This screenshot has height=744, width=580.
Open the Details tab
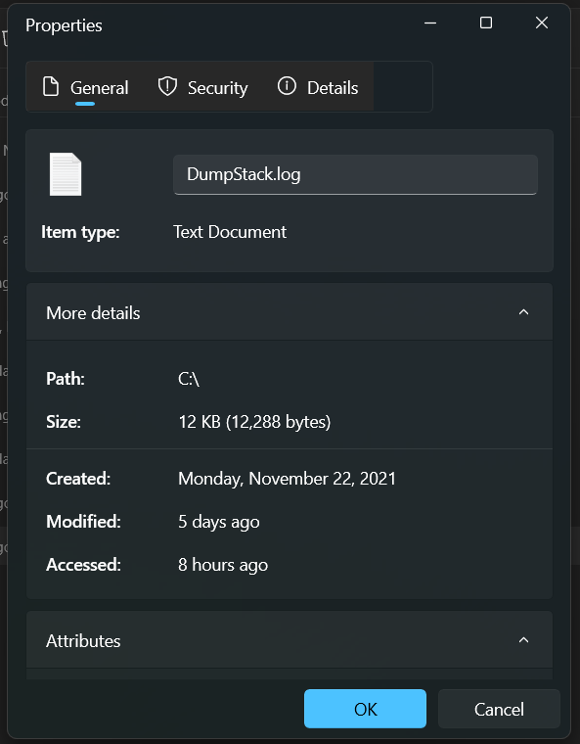tap(318, 87)
